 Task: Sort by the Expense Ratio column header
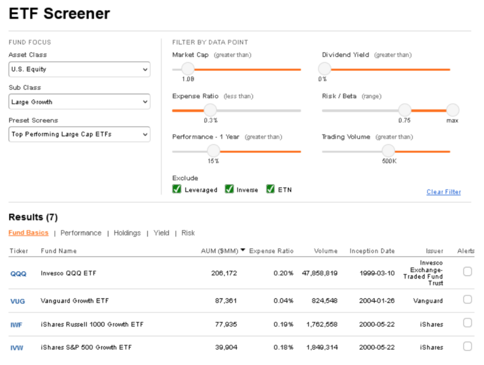(x=271, y=251)
